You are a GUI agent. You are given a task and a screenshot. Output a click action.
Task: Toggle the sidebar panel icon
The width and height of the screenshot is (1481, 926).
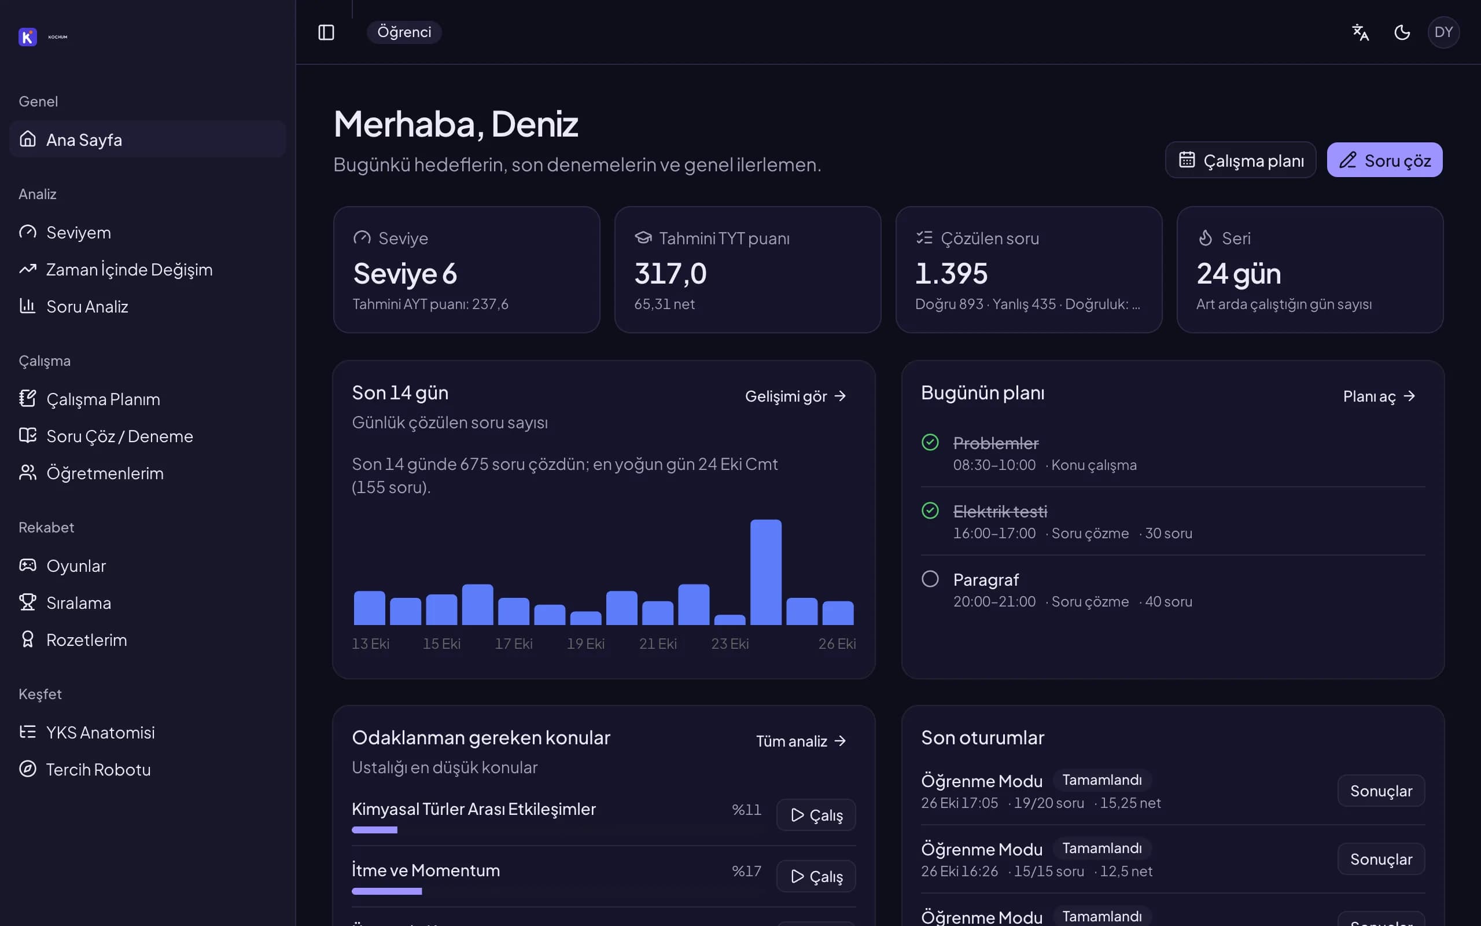[x=326, y=32]
